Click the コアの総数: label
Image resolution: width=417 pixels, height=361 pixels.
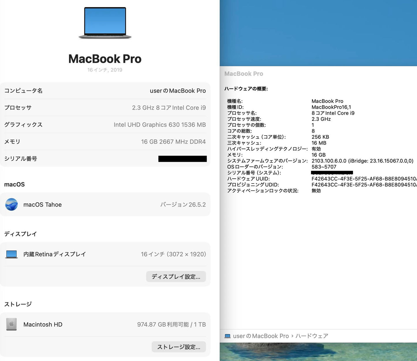tap(240, 131)
